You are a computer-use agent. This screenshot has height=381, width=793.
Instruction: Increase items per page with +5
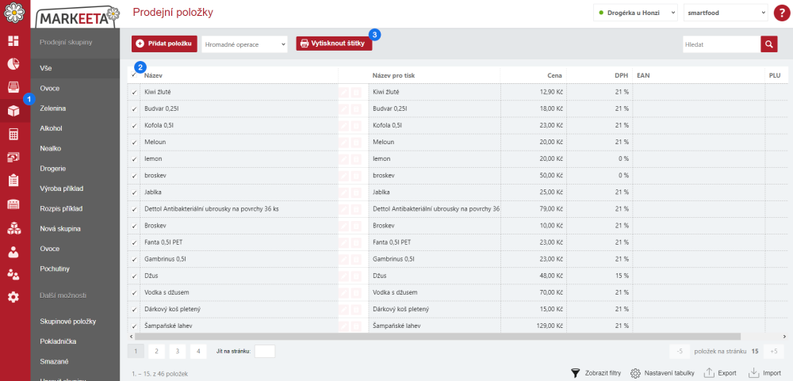point(774,351)
